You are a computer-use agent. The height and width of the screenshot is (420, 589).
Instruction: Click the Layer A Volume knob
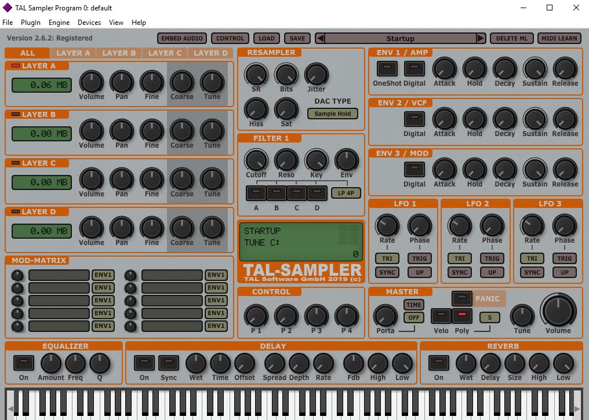(x=91, y=82)
